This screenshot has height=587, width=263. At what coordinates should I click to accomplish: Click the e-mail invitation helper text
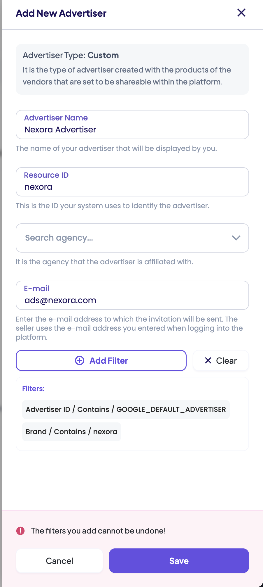pos(129,328)
